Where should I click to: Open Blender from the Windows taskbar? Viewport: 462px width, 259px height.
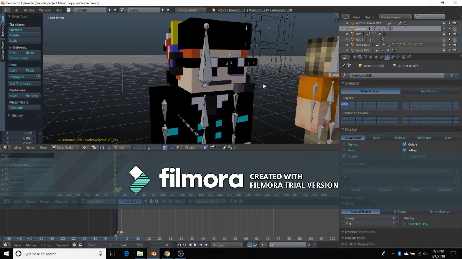point(153,254)
